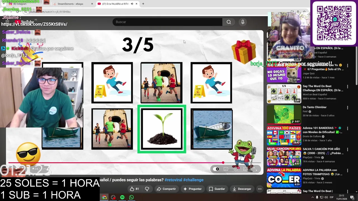The width and height of the screenshot is (358, 201).
Task: Click the Descargar download button
Action: [x=242, y=189]
